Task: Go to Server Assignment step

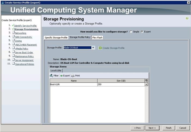Action: [x=24, y=60]
